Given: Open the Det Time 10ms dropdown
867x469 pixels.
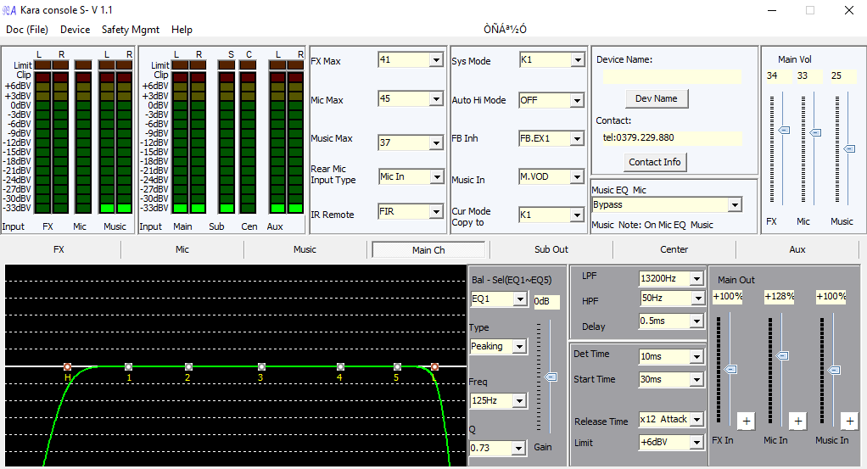Looking at the screenshot, I should pos(697,357).
